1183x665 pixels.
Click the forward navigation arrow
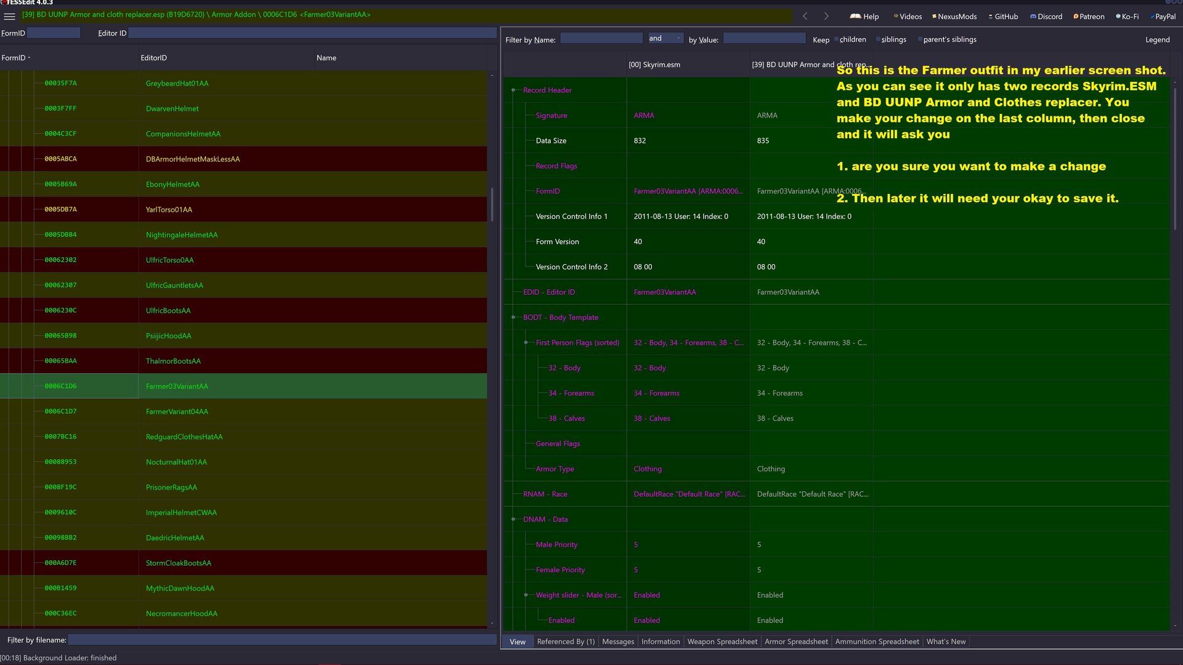click(x=826, y=16)
